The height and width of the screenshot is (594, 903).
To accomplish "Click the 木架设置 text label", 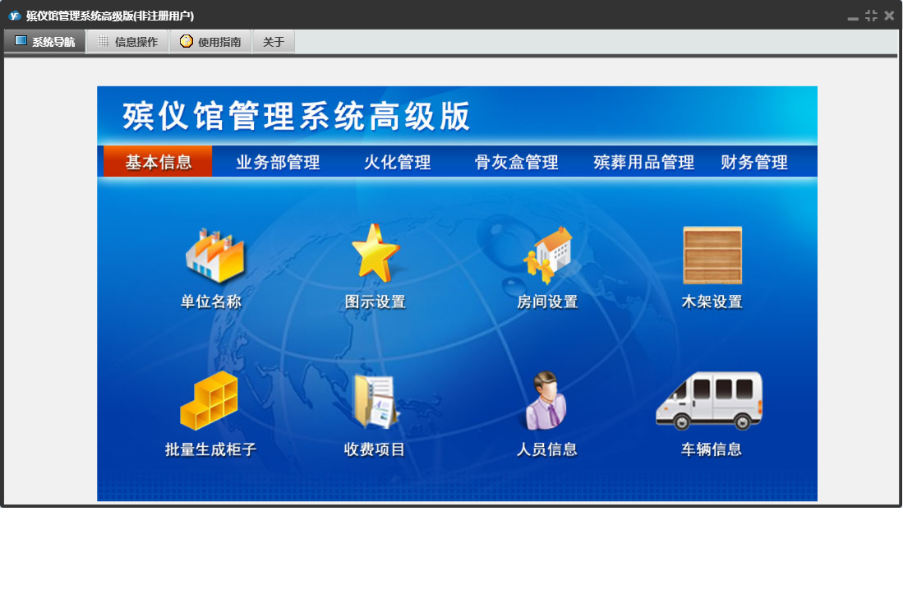I will pyautogui.click(x=712, y=302).
